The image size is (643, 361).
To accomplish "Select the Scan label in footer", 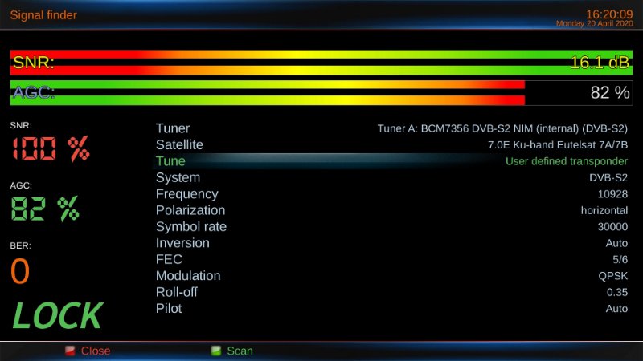I will coord(240,351).
